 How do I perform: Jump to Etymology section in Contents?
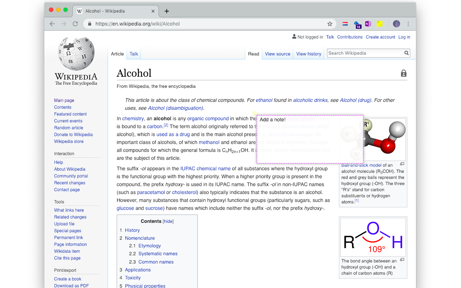pyautogui.click(x=149, y=246)
